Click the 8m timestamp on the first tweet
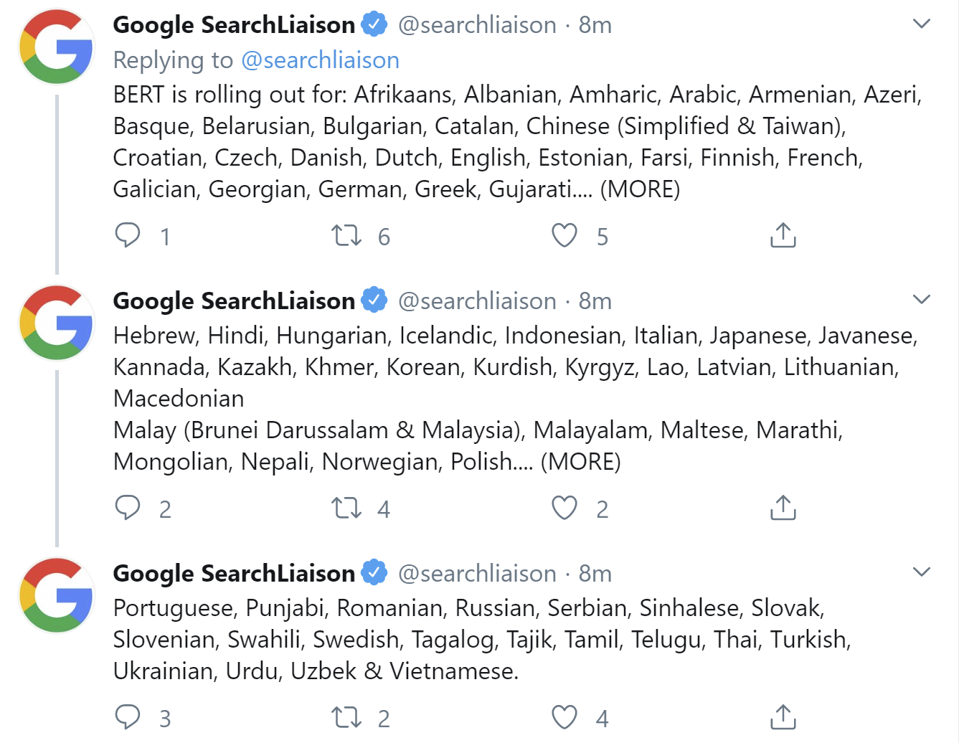Screen dimensions: 959x743 tap(593, 24)
